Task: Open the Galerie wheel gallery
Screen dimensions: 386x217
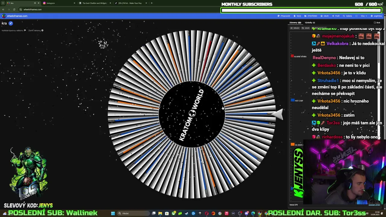Action: pyautogui.click(x=347, y=16)
